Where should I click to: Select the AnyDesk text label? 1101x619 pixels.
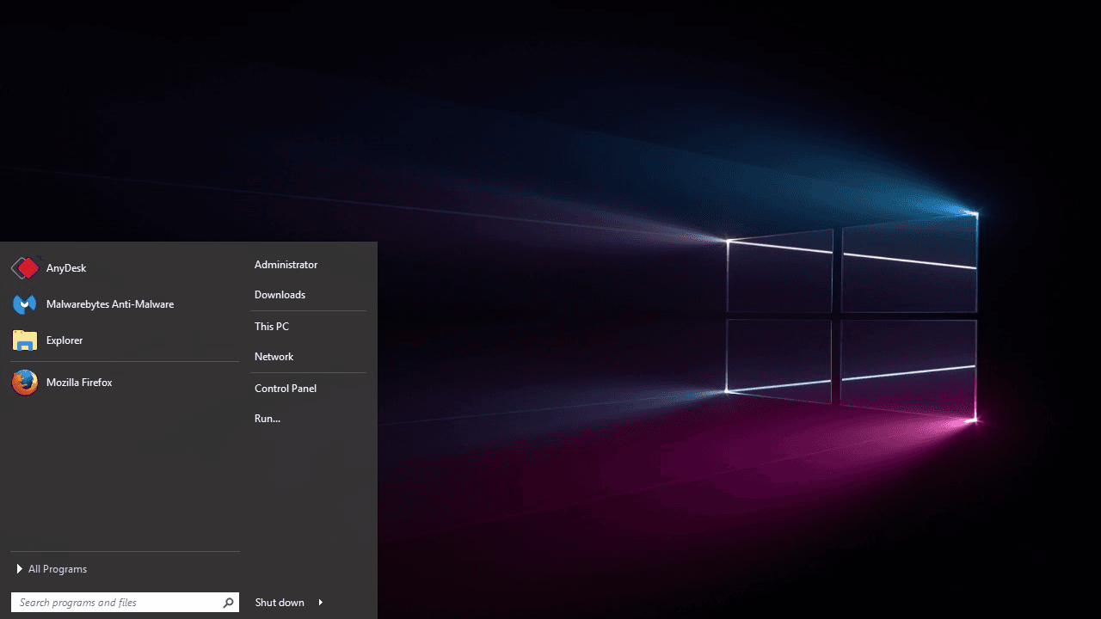(x=66, y=267)
